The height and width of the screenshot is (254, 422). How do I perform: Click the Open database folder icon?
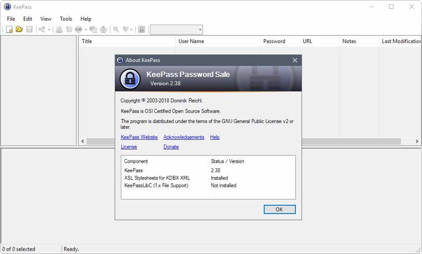tap(19, 29)
